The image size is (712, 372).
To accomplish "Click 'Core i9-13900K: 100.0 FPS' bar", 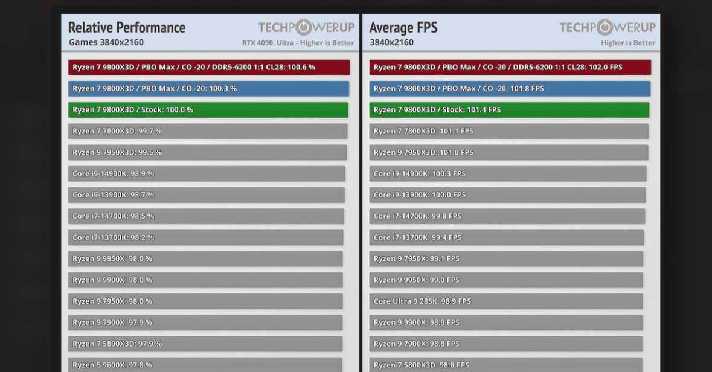I will click(x=507, y=195).
